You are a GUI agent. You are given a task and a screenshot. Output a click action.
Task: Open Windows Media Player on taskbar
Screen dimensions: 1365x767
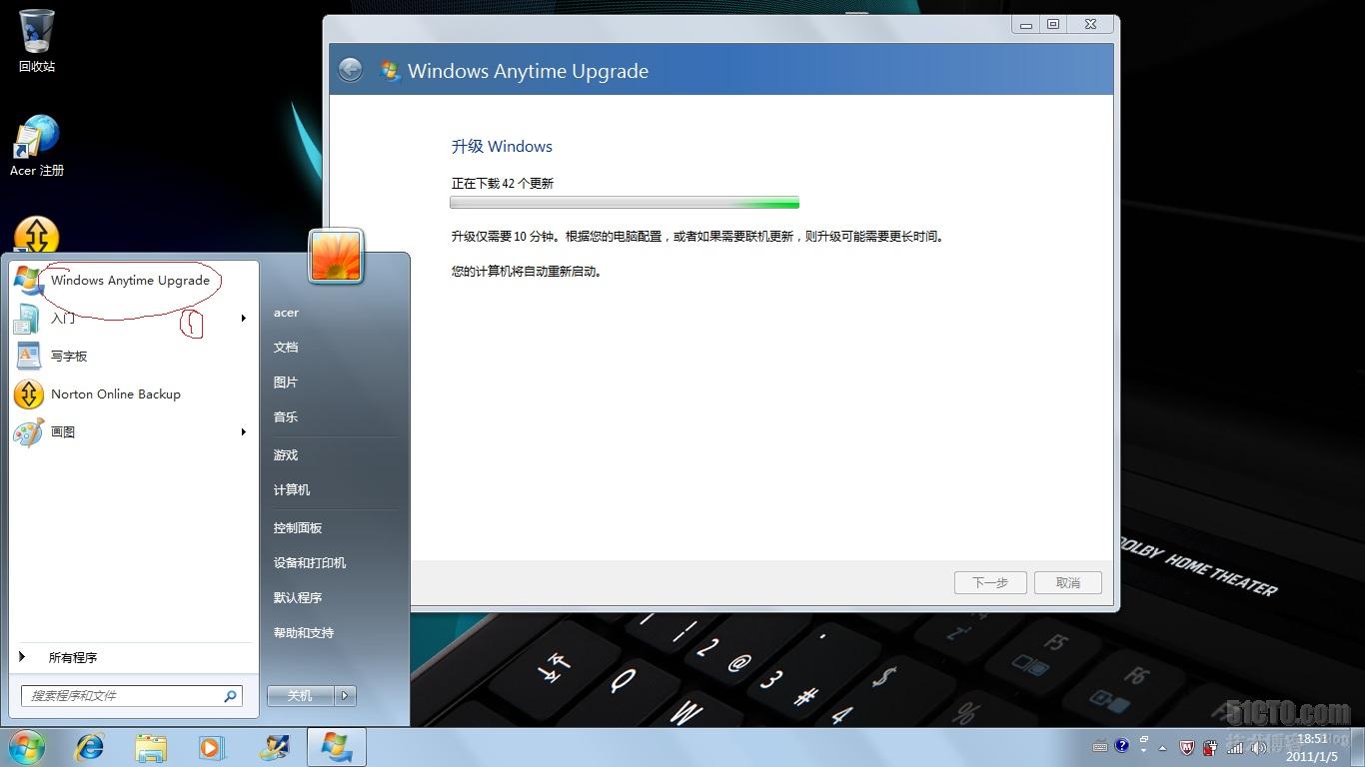tap(211, 747)
